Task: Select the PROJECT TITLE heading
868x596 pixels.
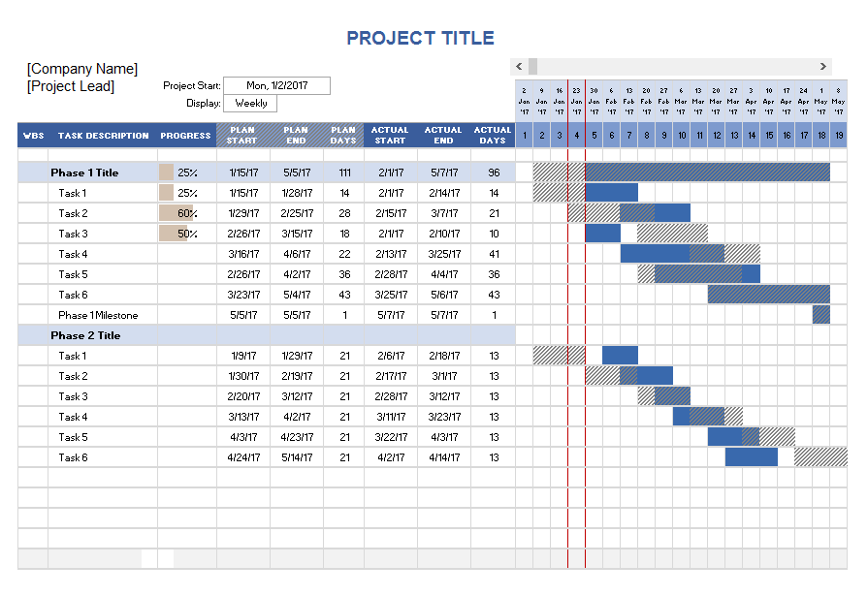Action: point(420,39)
